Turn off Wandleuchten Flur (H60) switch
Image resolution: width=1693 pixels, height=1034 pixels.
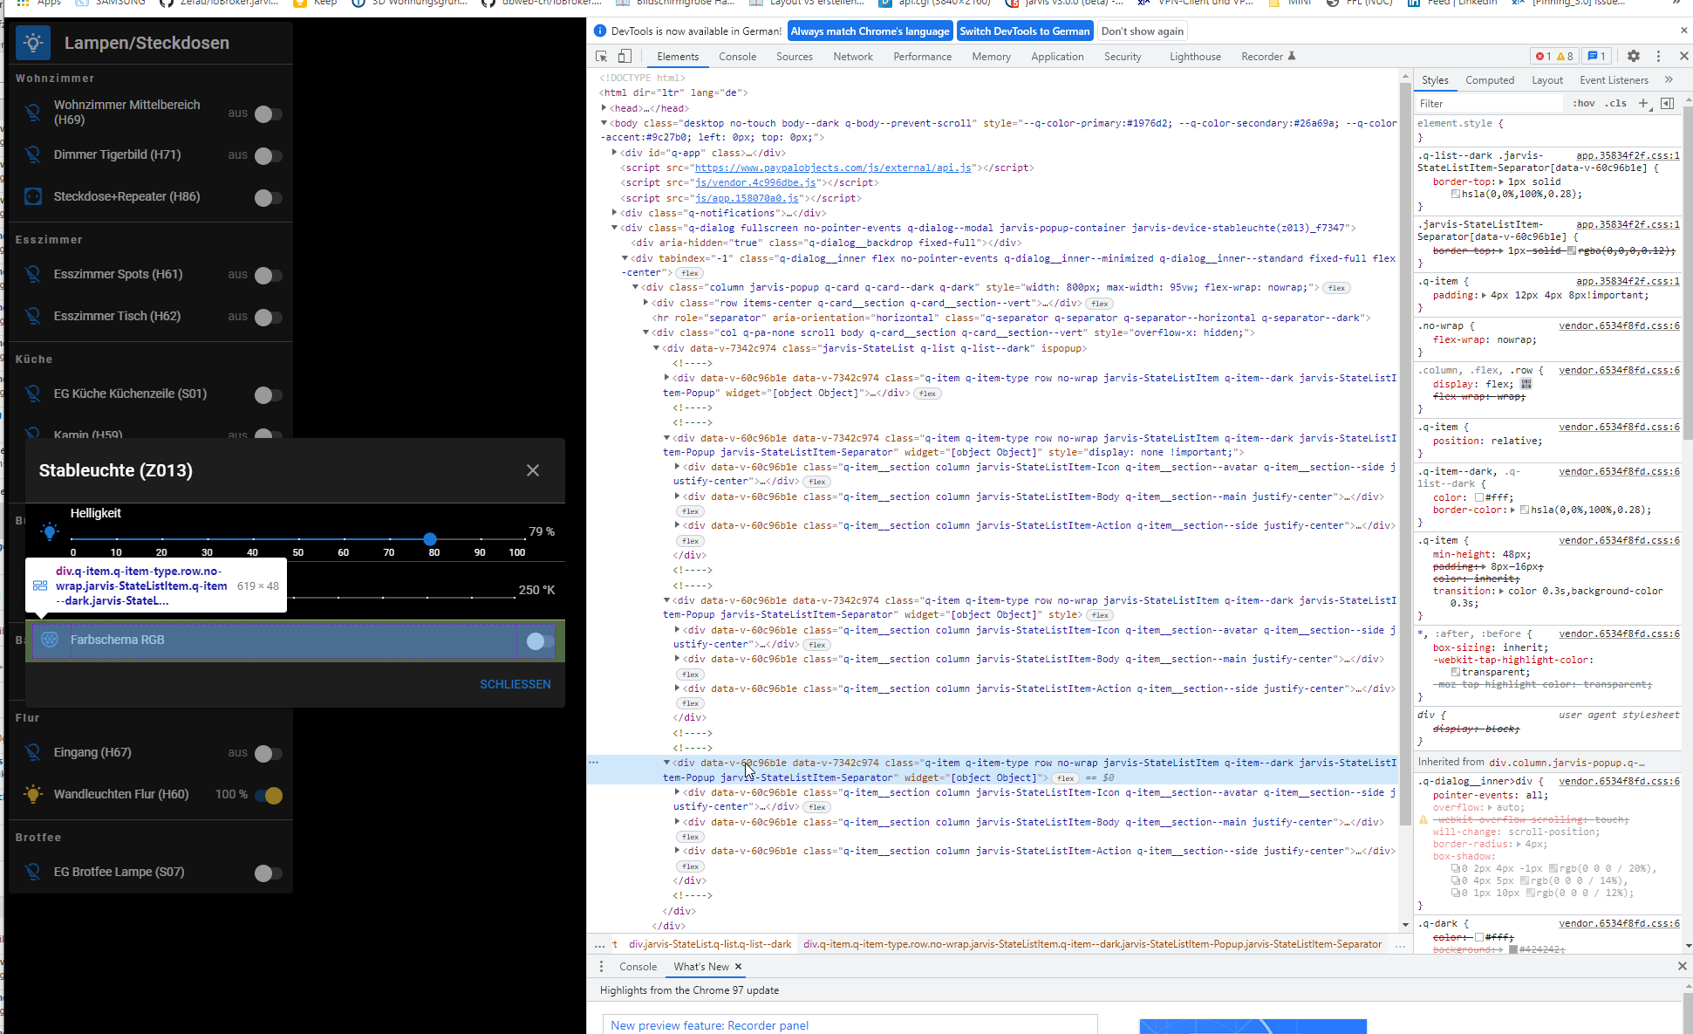(x=269, y=795)
